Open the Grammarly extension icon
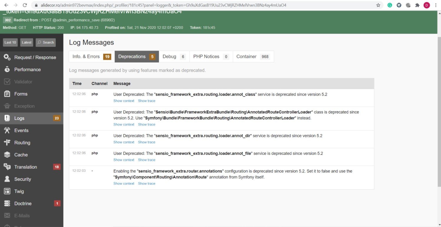 click(x=390, y=5)
